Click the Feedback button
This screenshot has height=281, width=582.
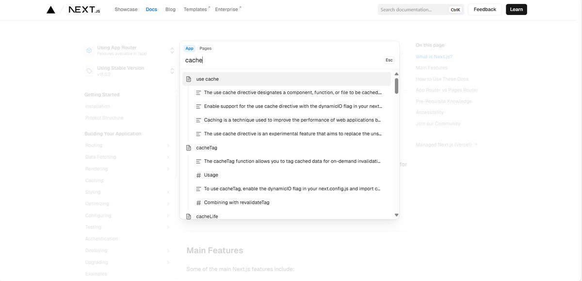click(485, 9)
